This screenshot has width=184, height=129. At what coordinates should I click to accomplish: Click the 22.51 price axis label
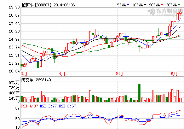14,55
